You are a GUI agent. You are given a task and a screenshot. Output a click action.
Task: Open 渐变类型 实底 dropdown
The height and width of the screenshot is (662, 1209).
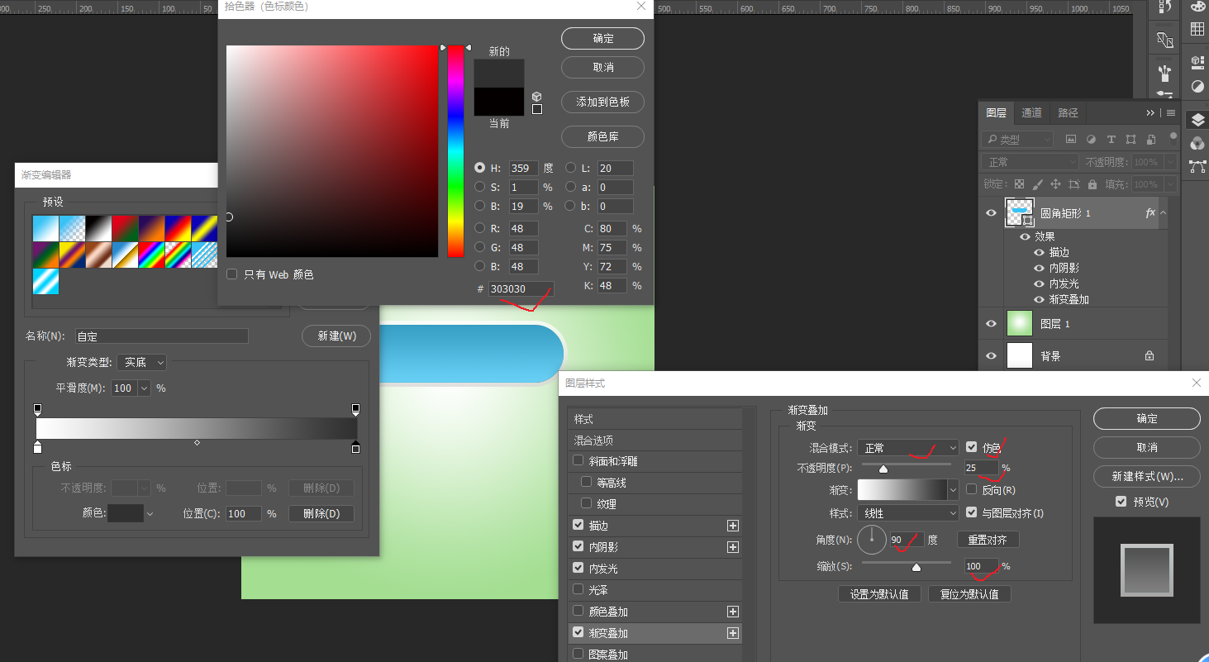142,362
